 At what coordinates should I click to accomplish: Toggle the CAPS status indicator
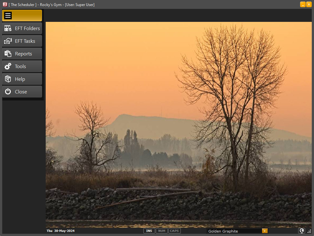(x=174, y=231)
